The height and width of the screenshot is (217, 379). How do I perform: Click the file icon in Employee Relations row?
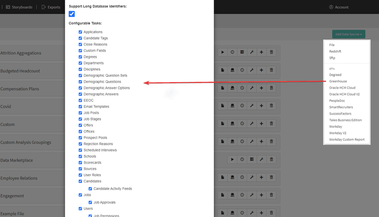[223, 177]
